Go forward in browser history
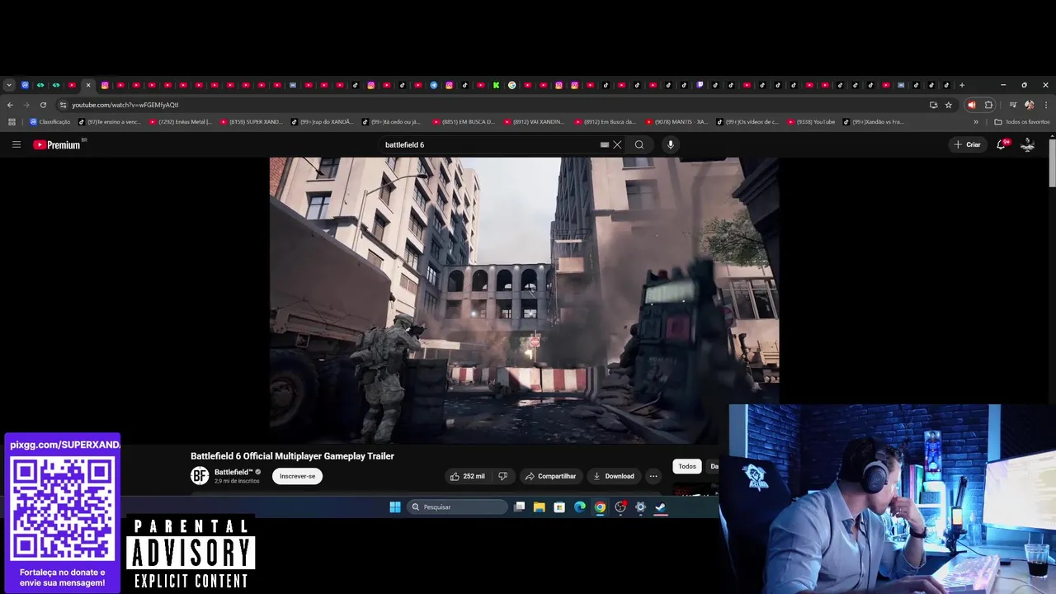This screenshot has height=594, width=1056. click(x=26, y=105)
